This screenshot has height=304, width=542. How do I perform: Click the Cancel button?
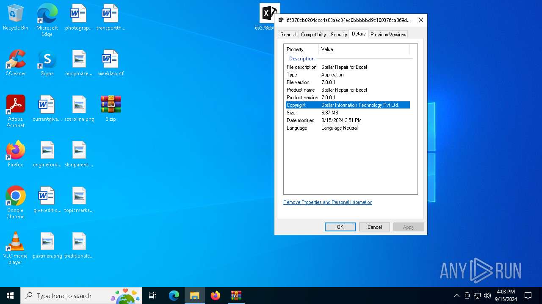pyautogui.click(x=374, y=227)
